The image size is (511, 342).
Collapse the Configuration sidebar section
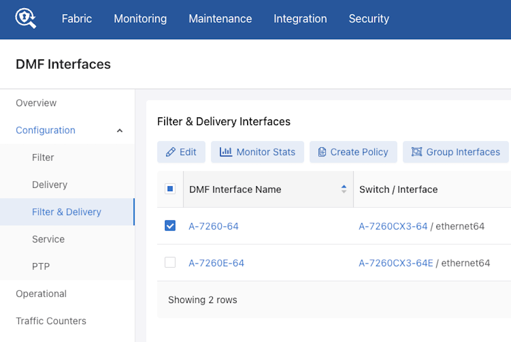tap(119, 130)
